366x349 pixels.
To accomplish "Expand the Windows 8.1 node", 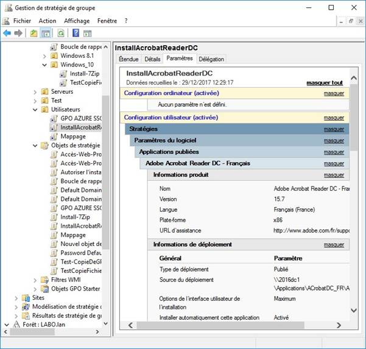I will pyautogui.click(x=44, y=56).
